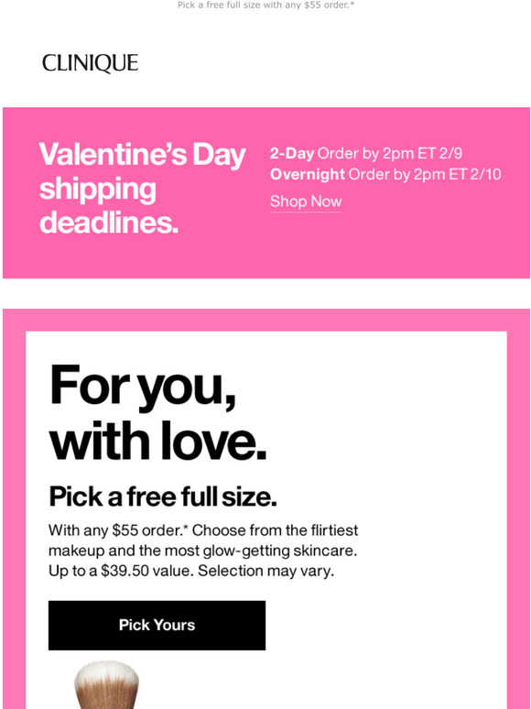Click the 2-Day order deadline text
This screenshot has height=709, width=531.
pos(366,153)
